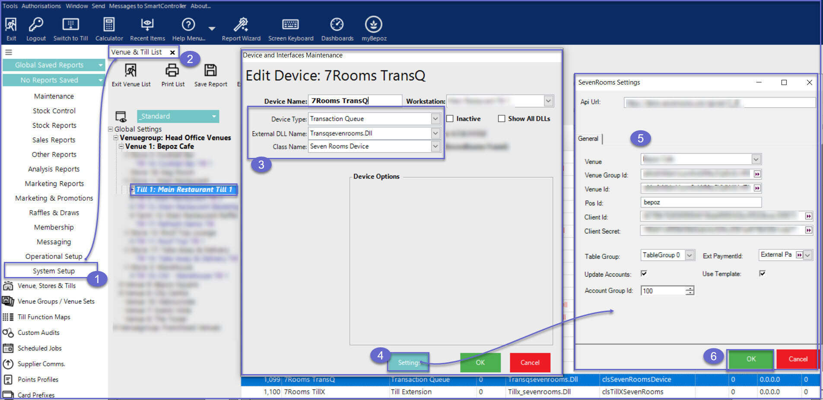This screenshot has height=400, width=823.
Task: Open the No Reports Saved dropdown
Action: coord(101,80)
